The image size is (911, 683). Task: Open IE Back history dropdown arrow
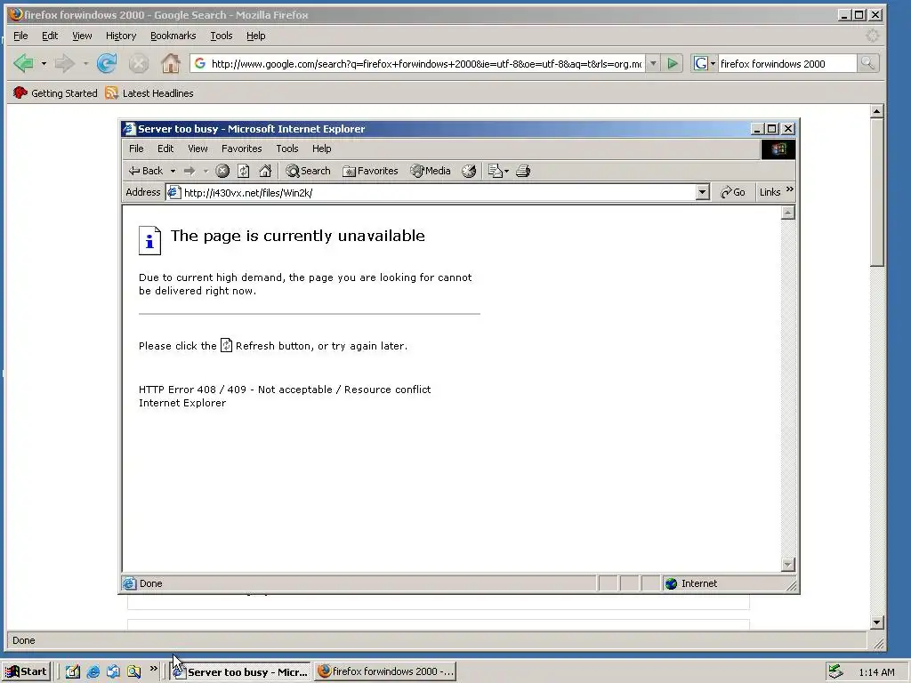click(x=173, y=172)
